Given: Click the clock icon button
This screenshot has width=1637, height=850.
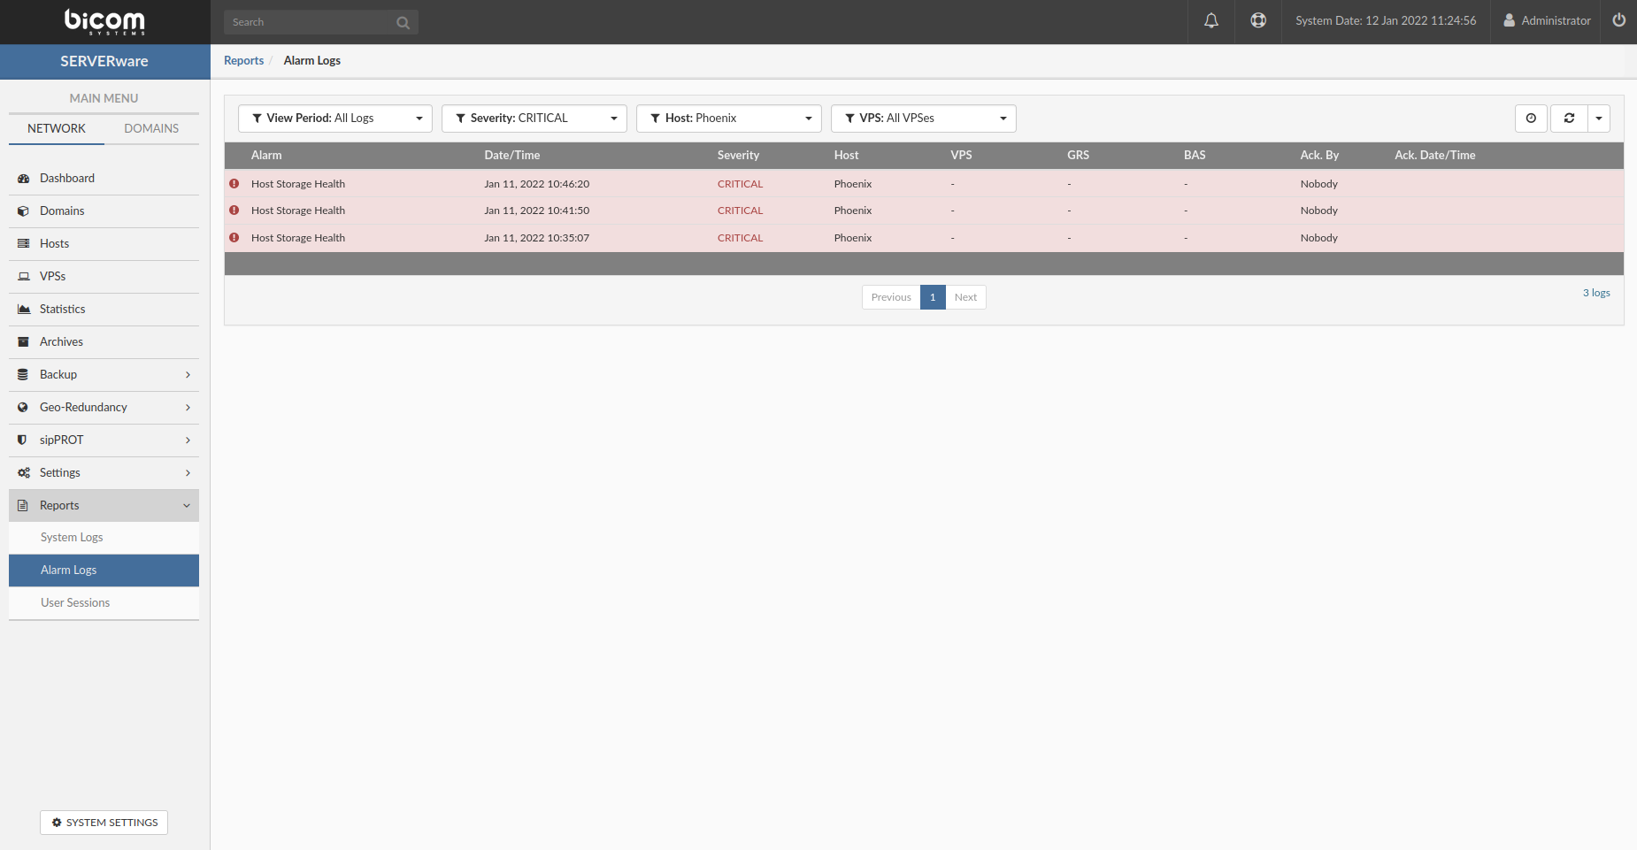Looking at the screenshot, I should (x=1531, y=119).
